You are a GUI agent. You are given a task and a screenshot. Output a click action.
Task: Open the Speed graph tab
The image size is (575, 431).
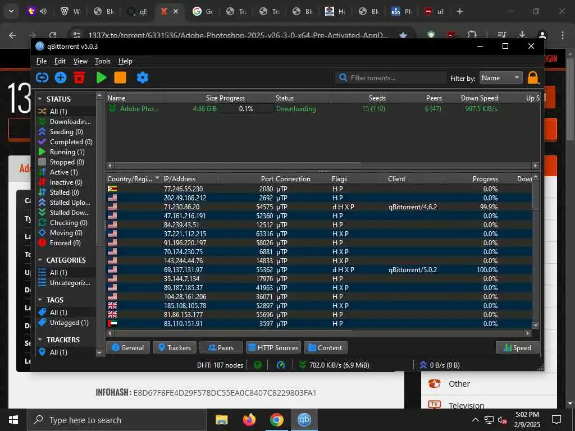coord(517,347)
